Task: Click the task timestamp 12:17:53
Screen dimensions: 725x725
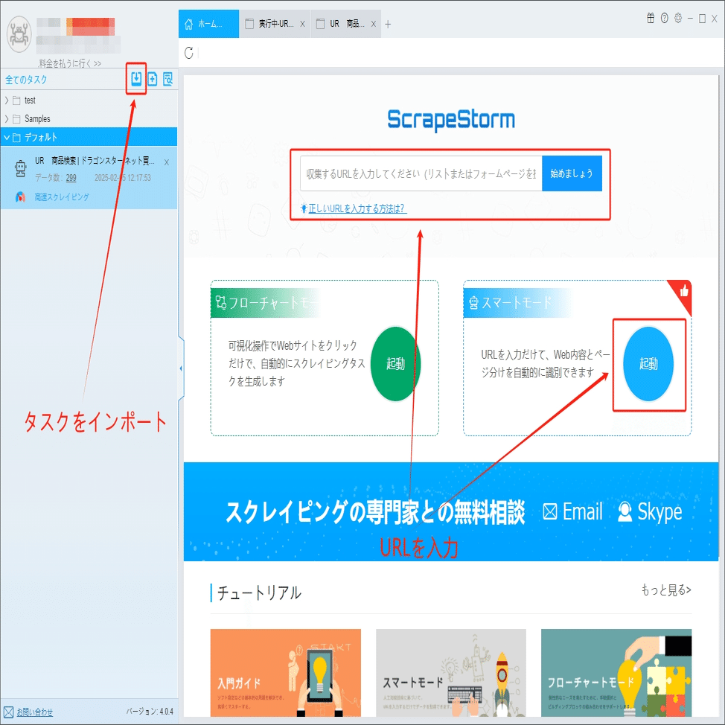Action: pyautogui.click(x=123, y=178)
